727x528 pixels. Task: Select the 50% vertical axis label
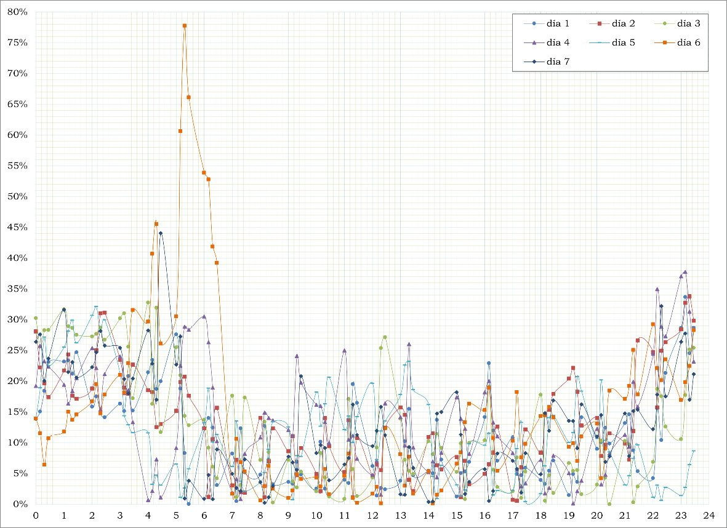pos(17,197)
